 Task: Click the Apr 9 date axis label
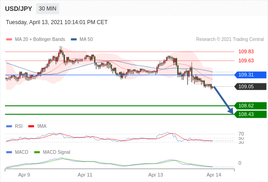[x=24, y=175]
